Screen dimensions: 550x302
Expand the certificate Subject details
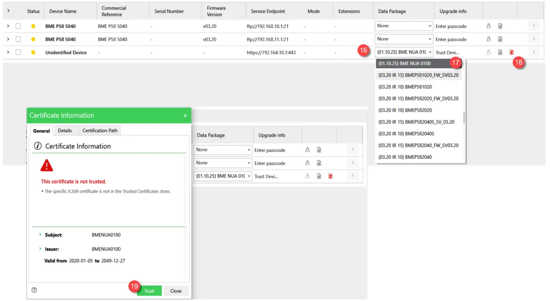(x=40, y=235)
